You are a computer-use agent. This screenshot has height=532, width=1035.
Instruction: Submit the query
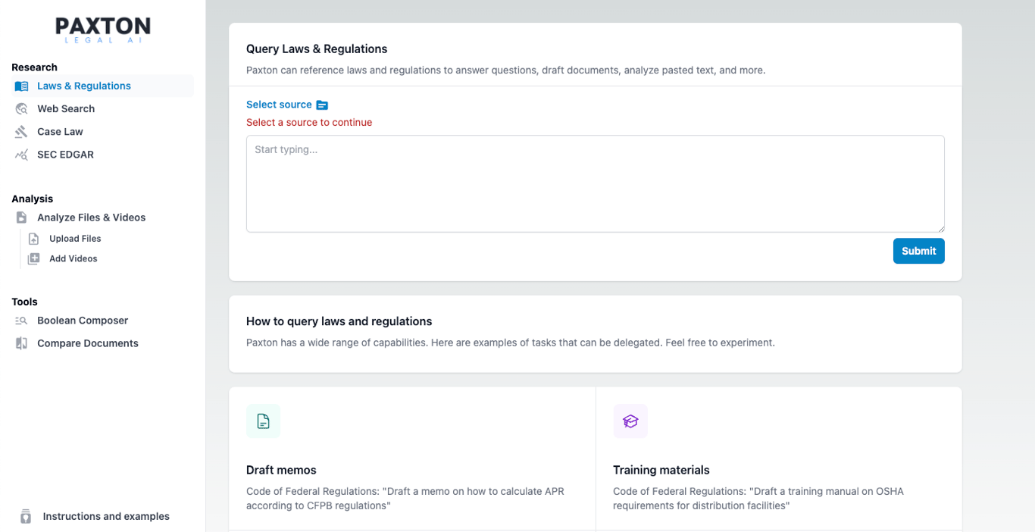point(918,251)
